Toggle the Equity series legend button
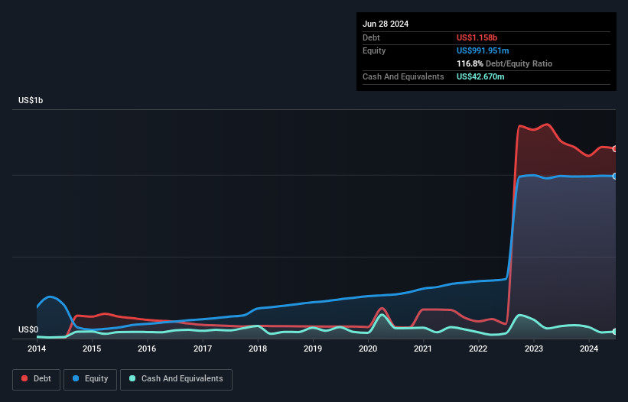 (90, 379)
